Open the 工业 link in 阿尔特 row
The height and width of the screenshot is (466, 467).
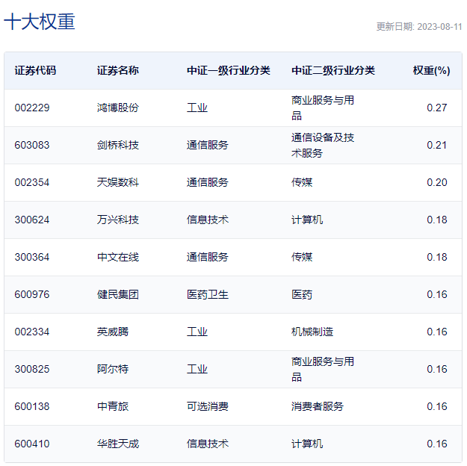tap(197, 369)
